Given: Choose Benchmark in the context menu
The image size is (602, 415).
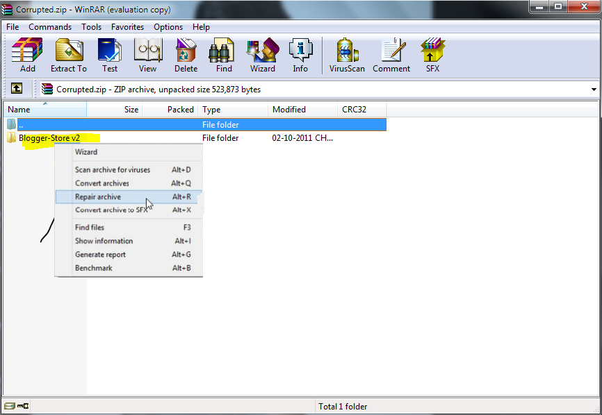Looking at the screenshot, I should pos(94,268).
